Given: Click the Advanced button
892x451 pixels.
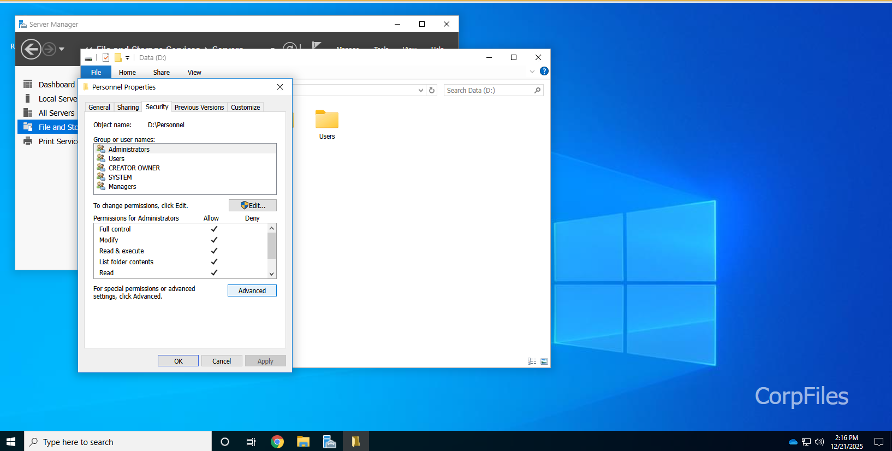Looking at the screenshot, I should (x=252, y=291).
